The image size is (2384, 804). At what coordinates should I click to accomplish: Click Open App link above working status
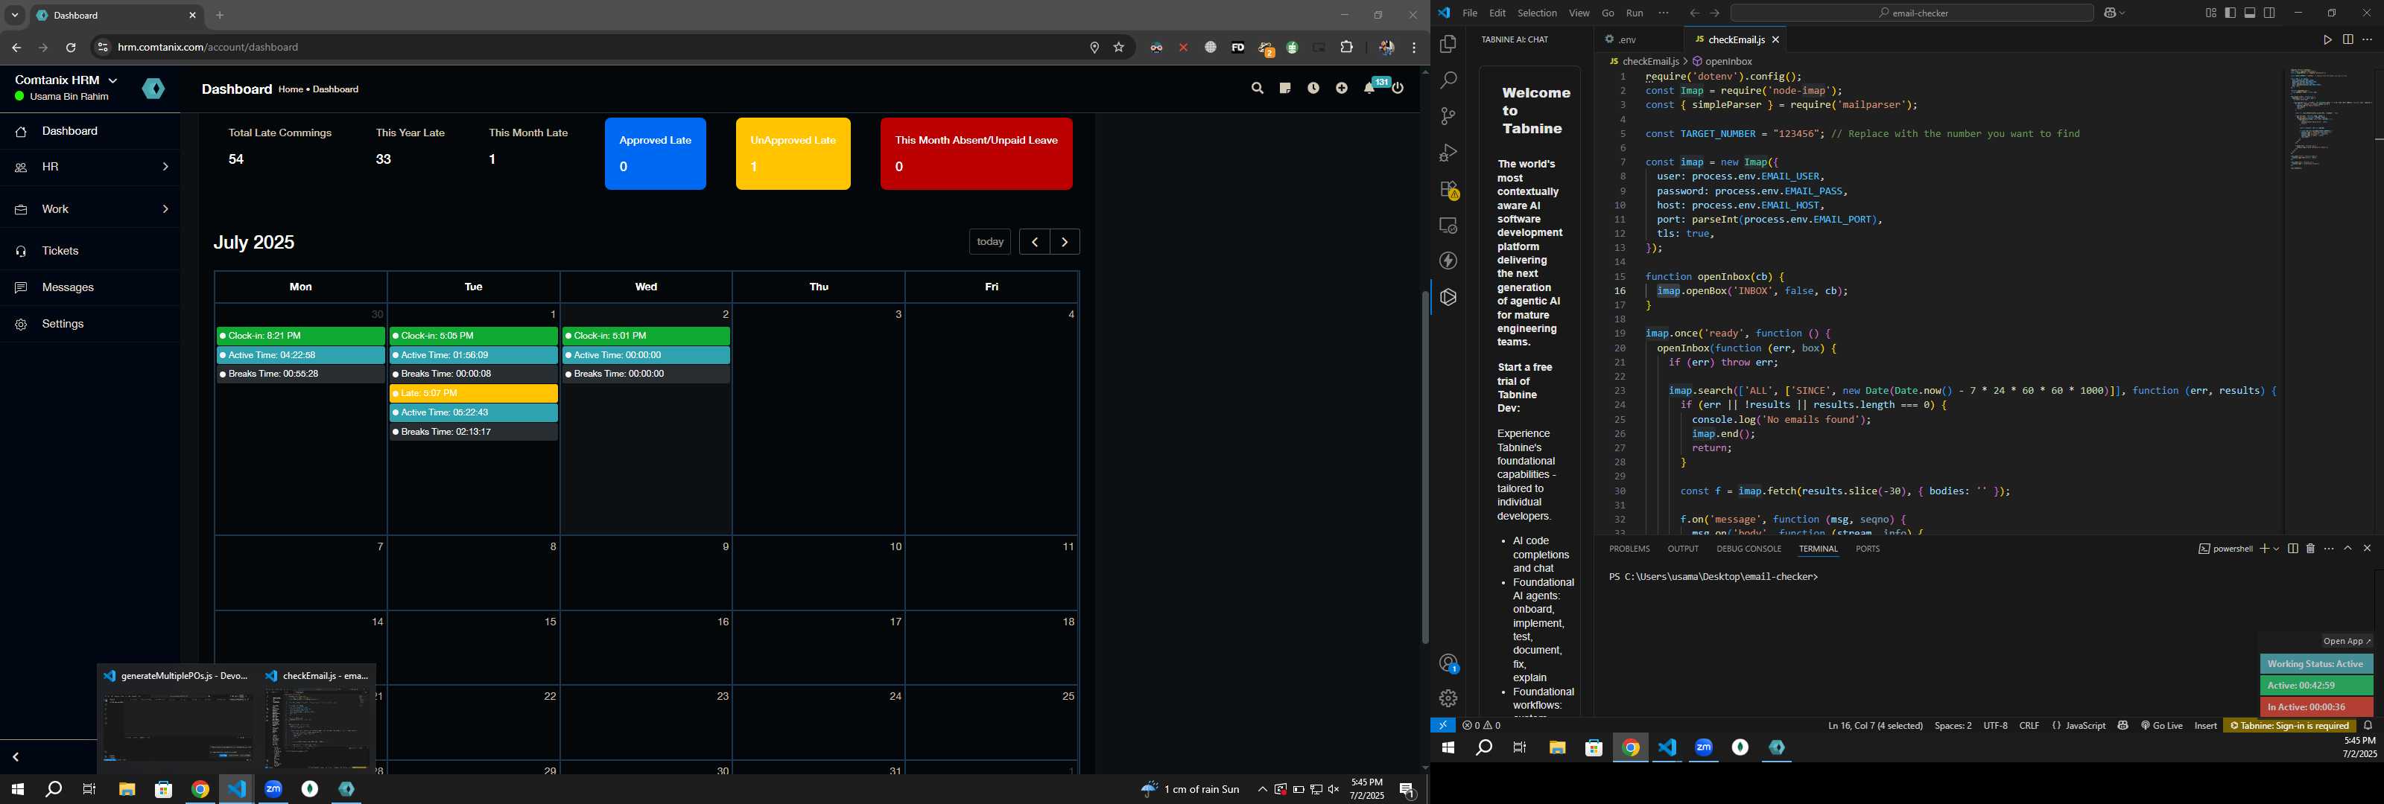click(2347, 641)
